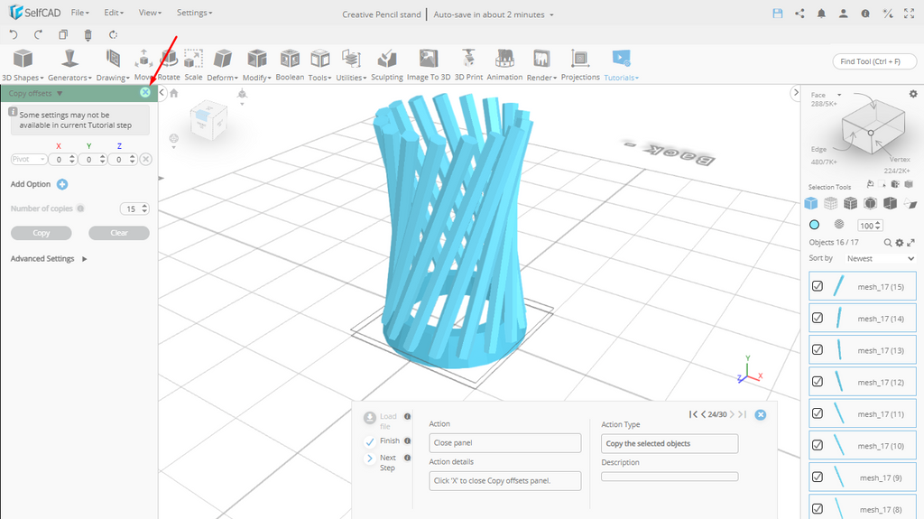Click the Add Option plus button
Viewport: 924px width, 519px height.
click(x=62, y=185)
